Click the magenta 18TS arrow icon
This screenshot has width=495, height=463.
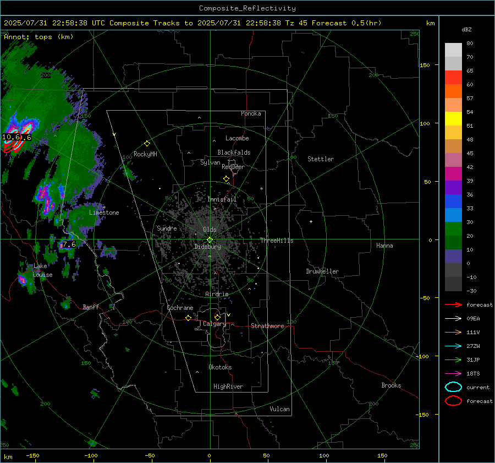click(x=453, y=374)
